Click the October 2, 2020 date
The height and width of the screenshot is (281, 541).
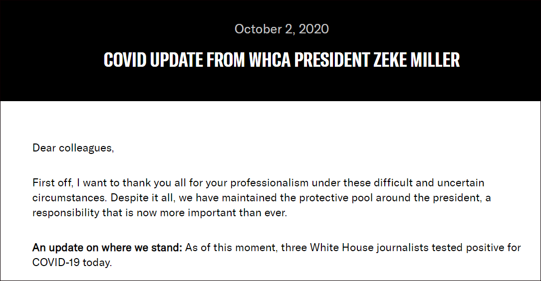(281, 29)
